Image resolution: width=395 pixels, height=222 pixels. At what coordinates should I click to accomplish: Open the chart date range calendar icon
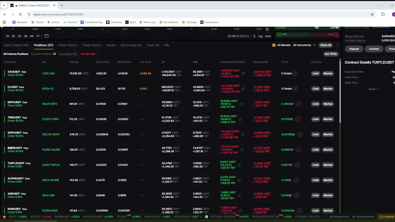47,36
